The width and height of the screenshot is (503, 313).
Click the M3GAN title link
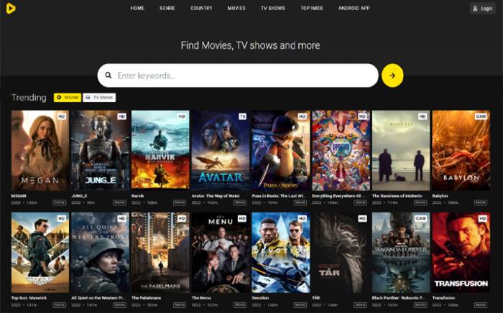coord(19,196)
